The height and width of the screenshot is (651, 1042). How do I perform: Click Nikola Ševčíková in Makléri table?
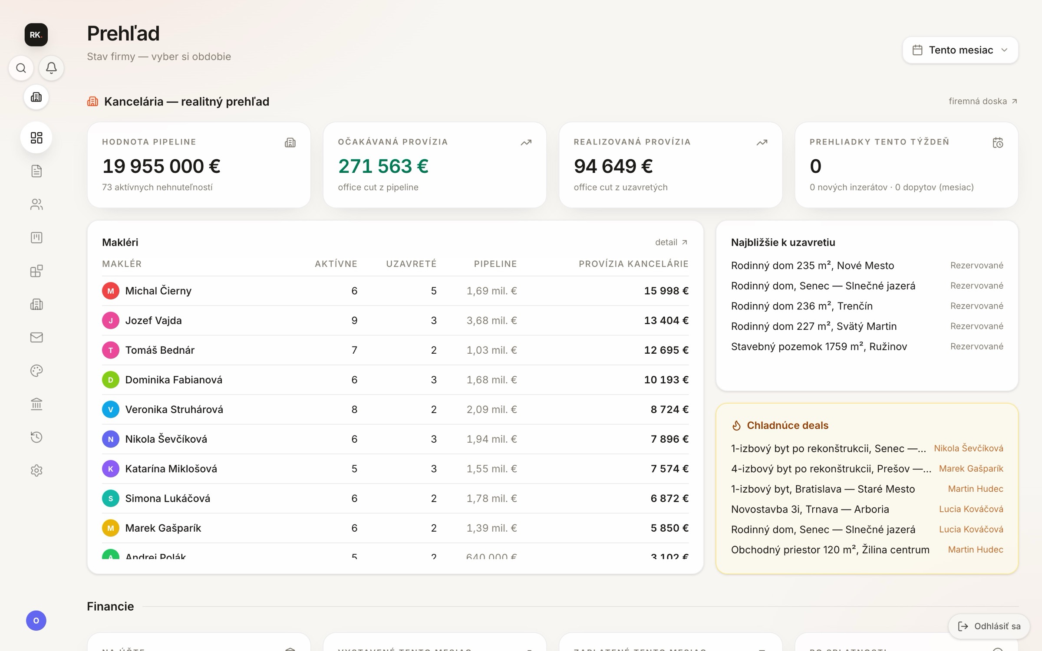tap(166, 439)
